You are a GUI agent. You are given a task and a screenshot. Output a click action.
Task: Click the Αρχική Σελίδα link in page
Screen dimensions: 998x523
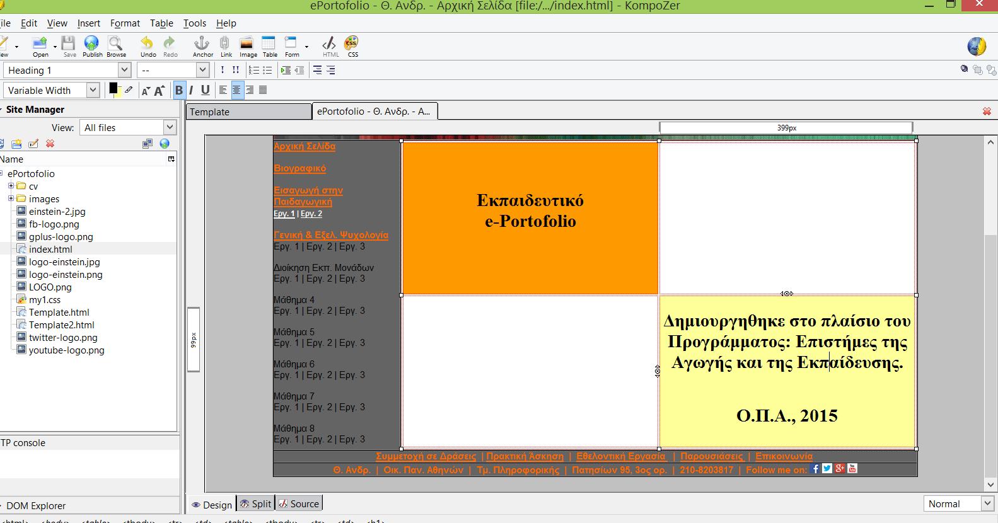click(305, 146)
